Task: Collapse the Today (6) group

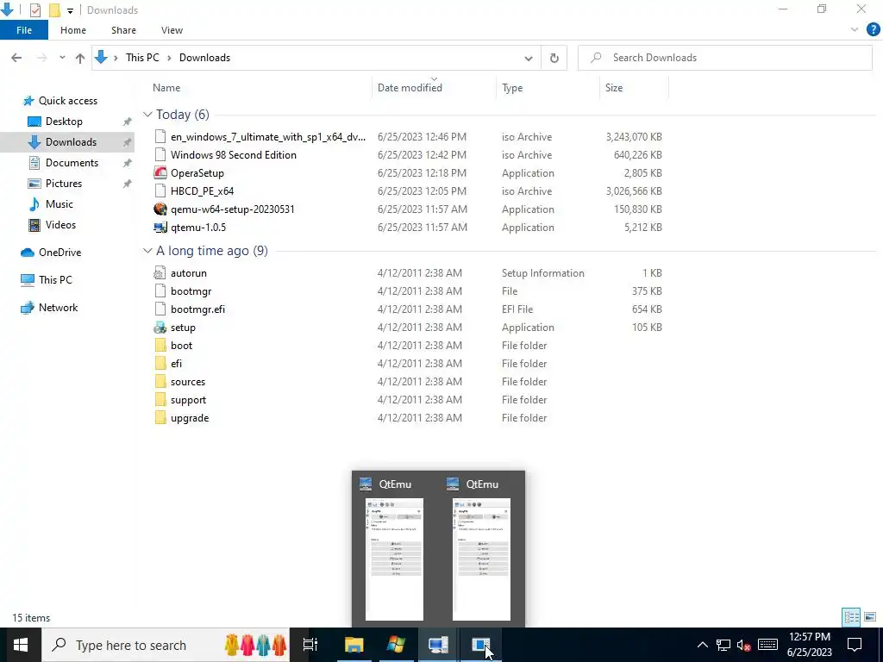Action: point(147,115)
